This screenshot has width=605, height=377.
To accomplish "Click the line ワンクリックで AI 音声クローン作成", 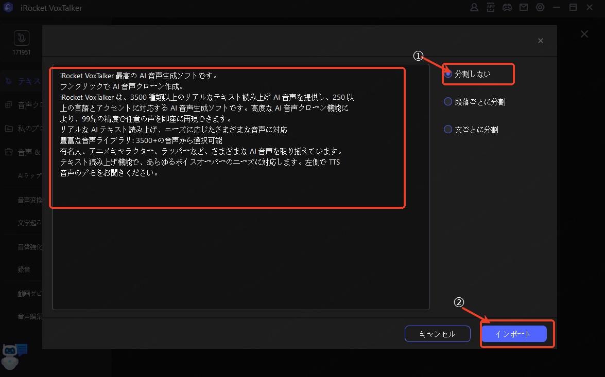I will pos(123,86).
